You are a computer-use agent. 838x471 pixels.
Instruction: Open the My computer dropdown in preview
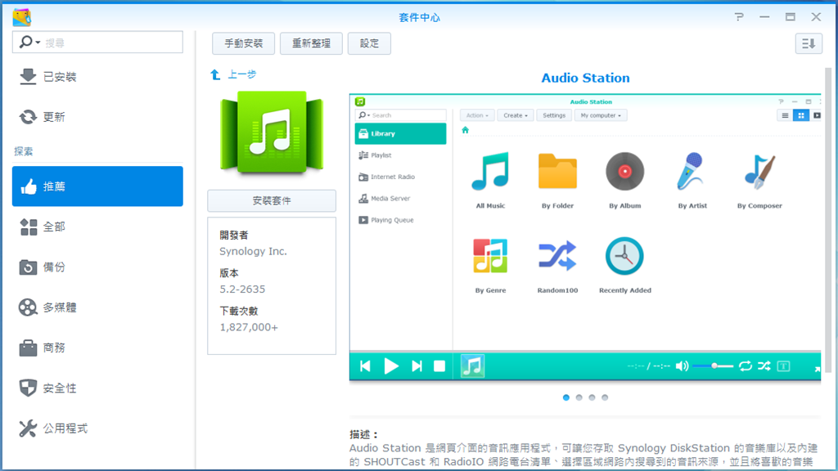[601, 115]
